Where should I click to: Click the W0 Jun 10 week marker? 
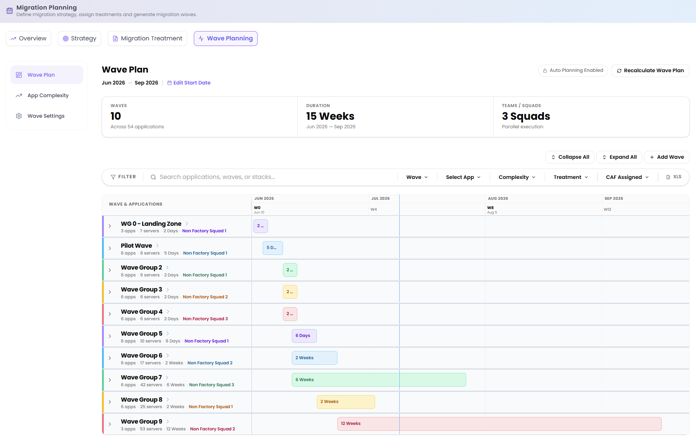[x=259, y=210]
